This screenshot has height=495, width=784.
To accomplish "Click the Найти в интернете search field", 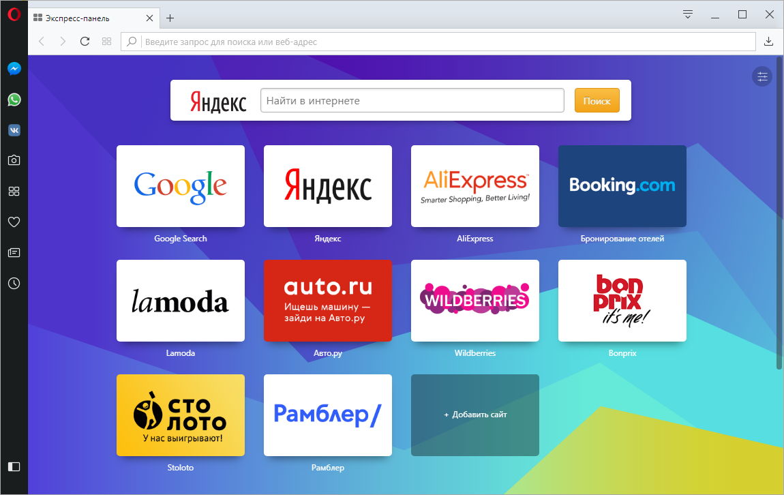I will pos(412,100).
